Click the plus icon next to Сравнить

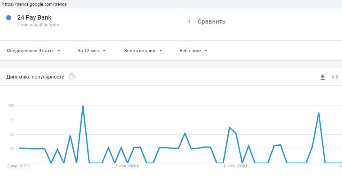point(189,21)
